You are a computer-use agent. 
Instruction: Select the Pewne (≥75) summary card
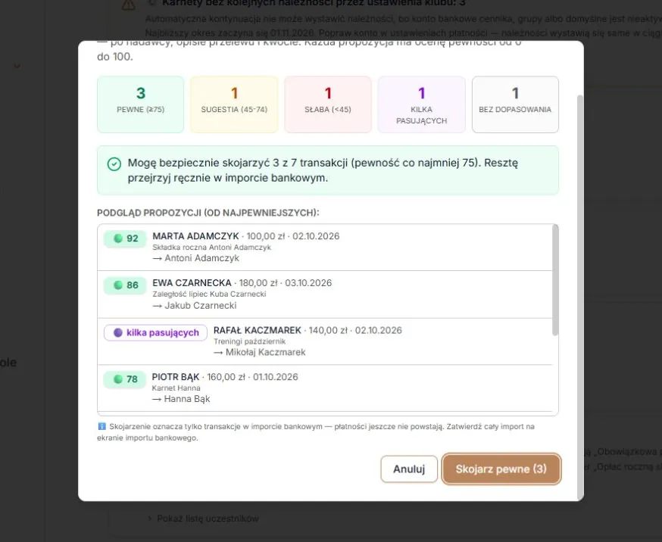coord(141,104)
